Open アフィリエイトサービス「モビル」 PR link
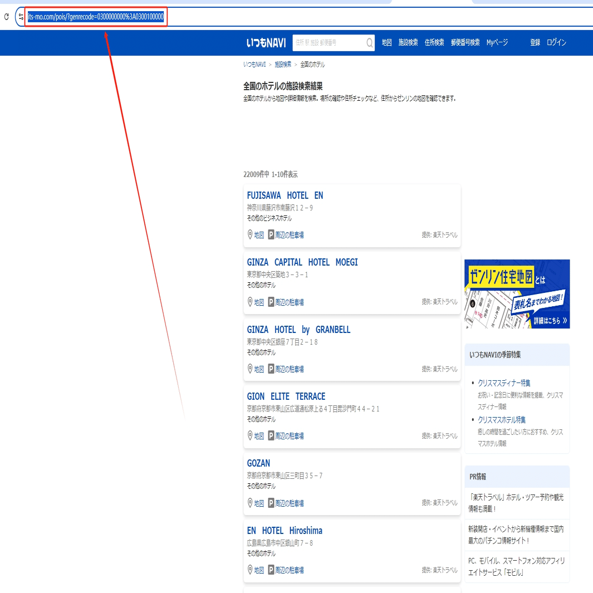The width and height of the screenshot is (593, 593). (x=517, y=566)
